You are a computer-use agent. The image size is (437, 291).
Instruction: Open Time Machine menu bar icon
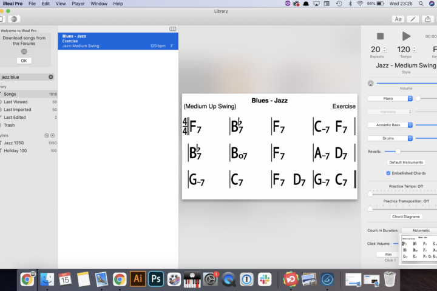[x=339, y=4]
